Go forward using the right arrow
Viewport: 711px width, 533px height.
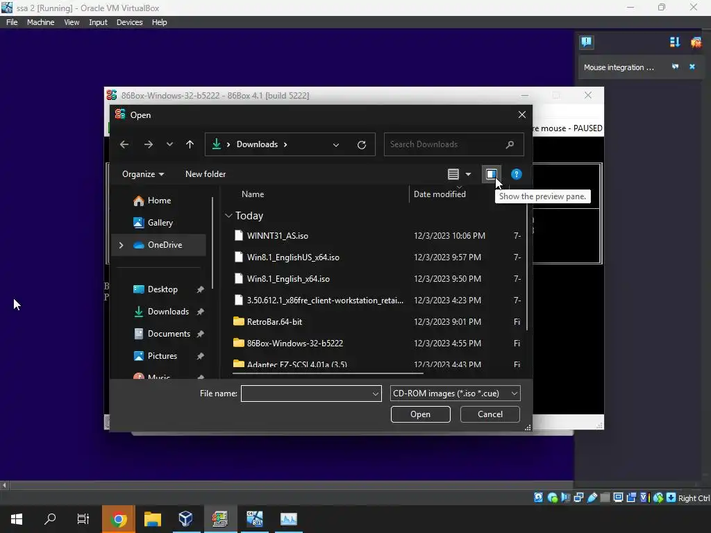[x=149, y=144]
